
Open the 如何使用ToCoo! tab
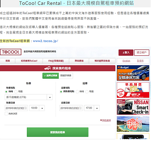click(29, 61)
